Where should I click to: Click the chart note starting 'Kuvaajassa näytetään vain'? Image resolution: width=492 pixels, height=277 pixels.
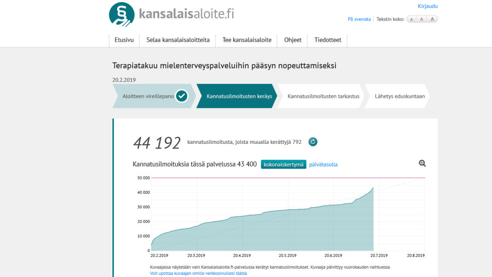click(x=270, y=267)
